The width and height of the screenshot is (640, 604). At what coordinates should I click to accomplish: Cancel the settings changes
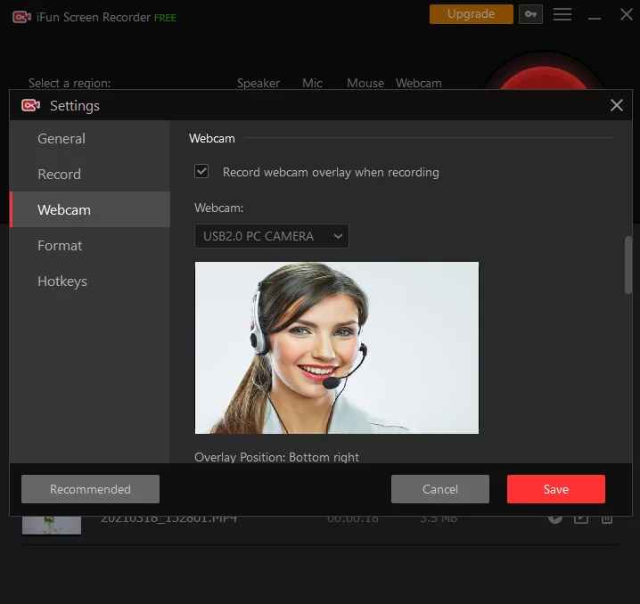coord(440,489)
